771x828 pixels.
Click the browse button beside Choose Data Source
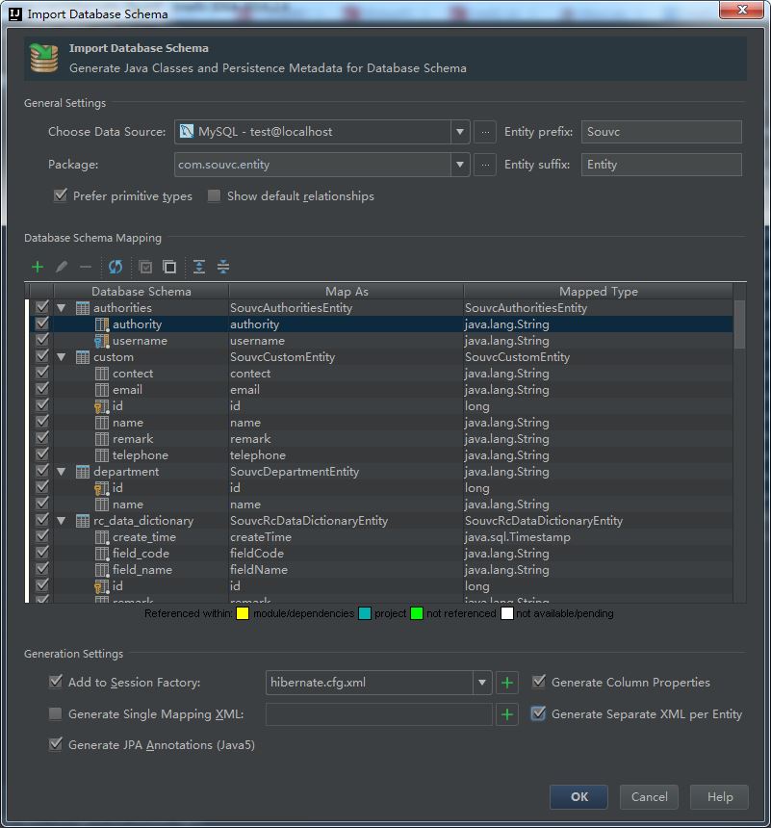(486, 132)
